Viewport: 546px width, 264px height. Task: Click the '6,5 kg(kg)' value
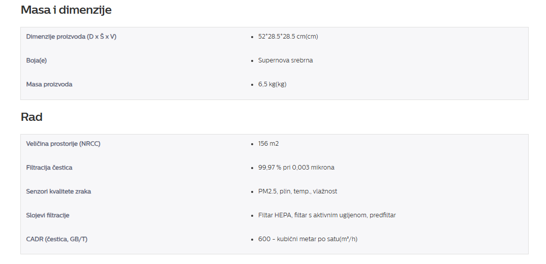click(272, 84)
